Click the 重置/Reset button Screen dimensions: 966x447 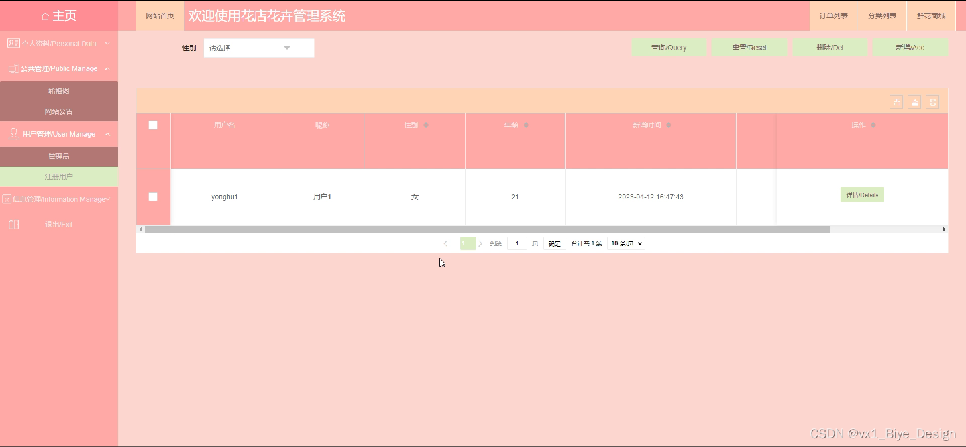click(749, 48)
